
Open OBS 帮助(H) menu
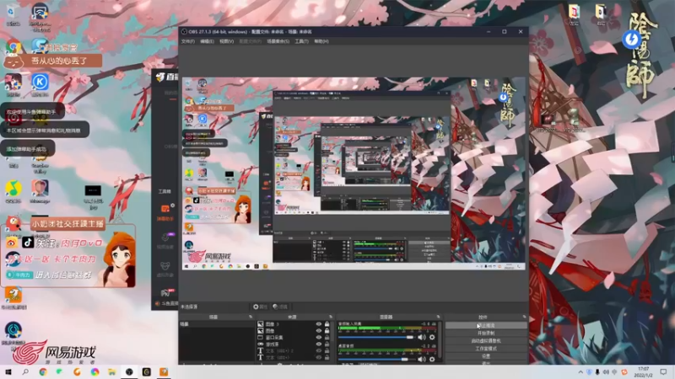pos(321,41)
